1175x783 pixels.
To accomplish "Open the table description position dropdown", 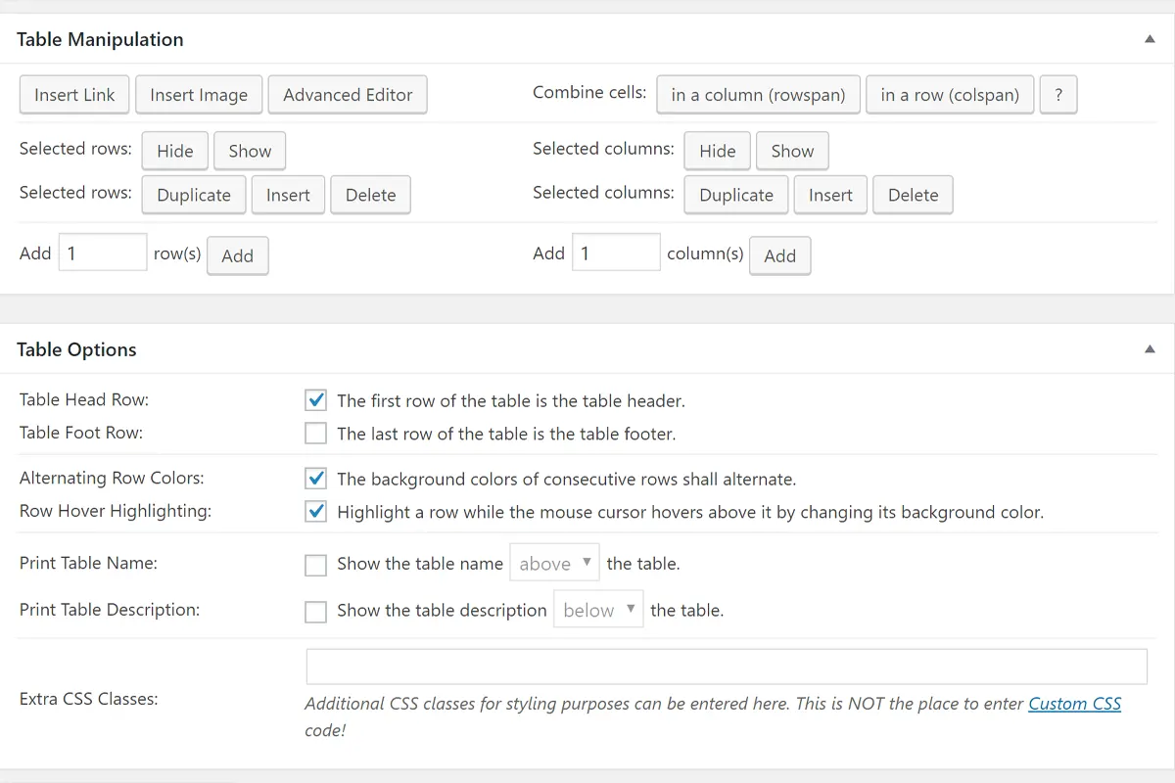I will 598,610.
